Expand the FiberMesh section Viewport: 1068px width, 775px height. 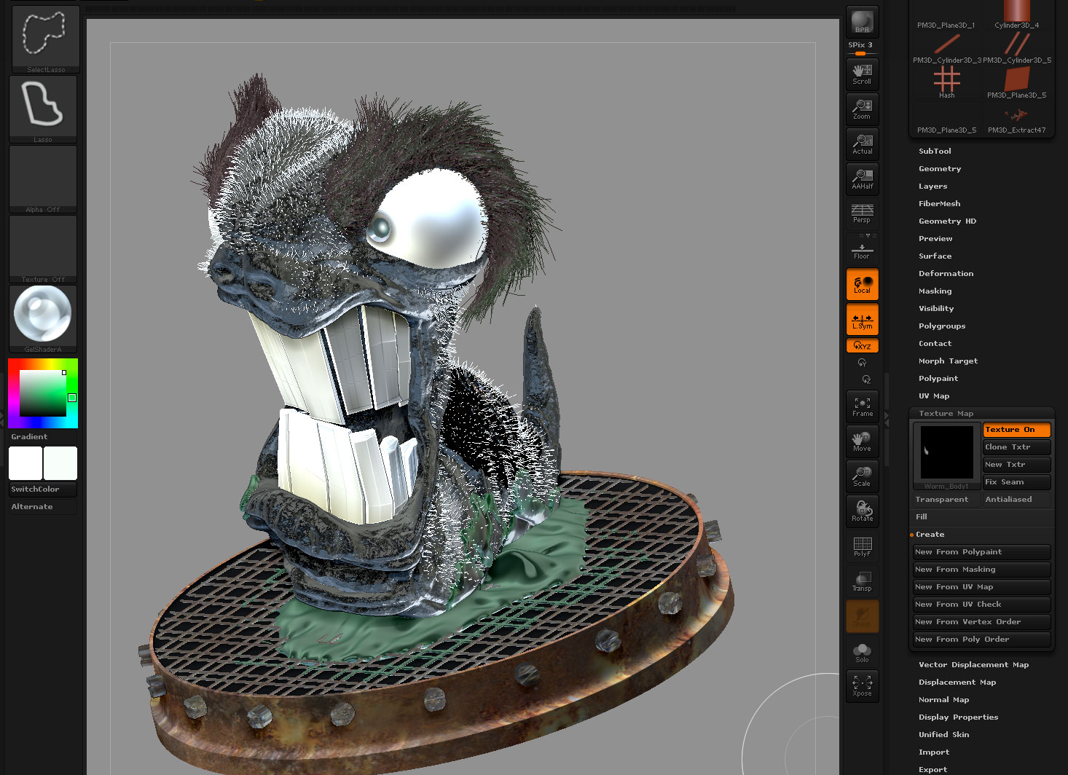(939, 203)
